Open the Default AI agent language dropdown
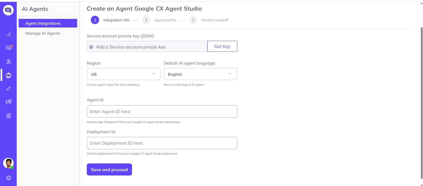 pos(200,74)
